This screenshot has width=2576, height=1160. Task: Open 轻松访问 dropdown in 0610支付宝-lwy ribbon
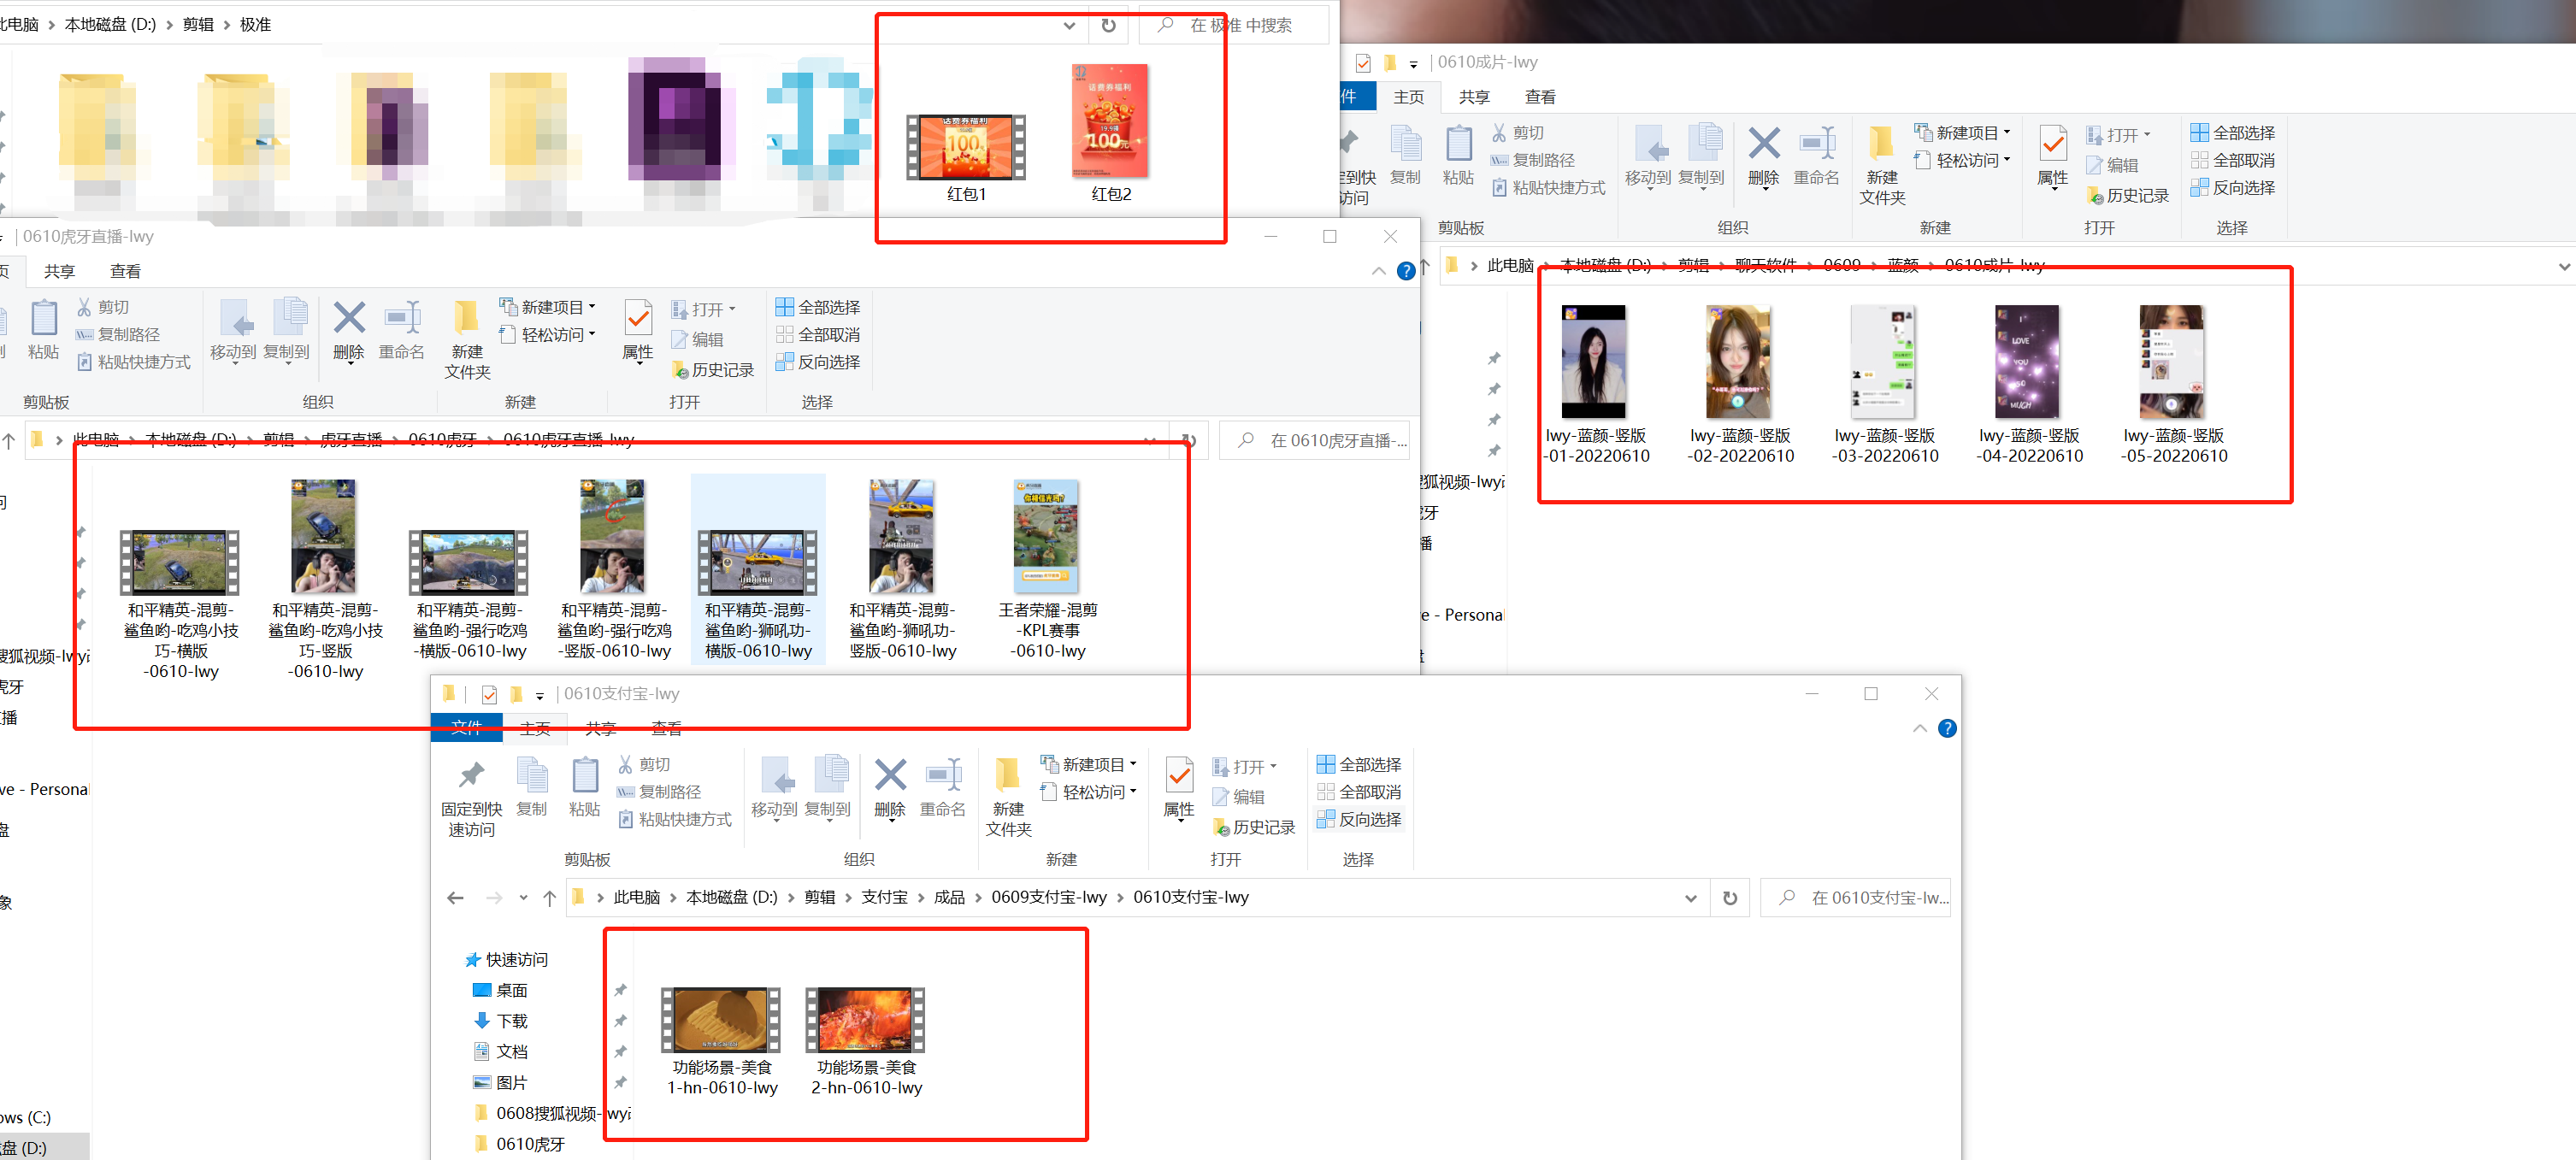[1088, 792]
